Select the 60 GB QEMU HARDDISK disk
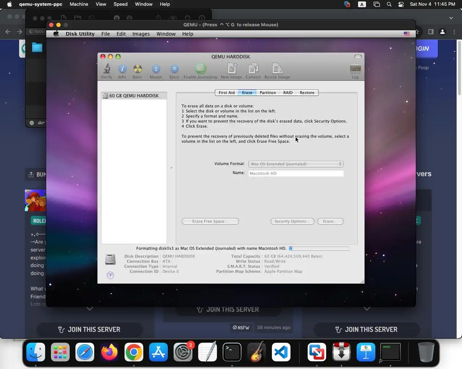 click(134, 96)
